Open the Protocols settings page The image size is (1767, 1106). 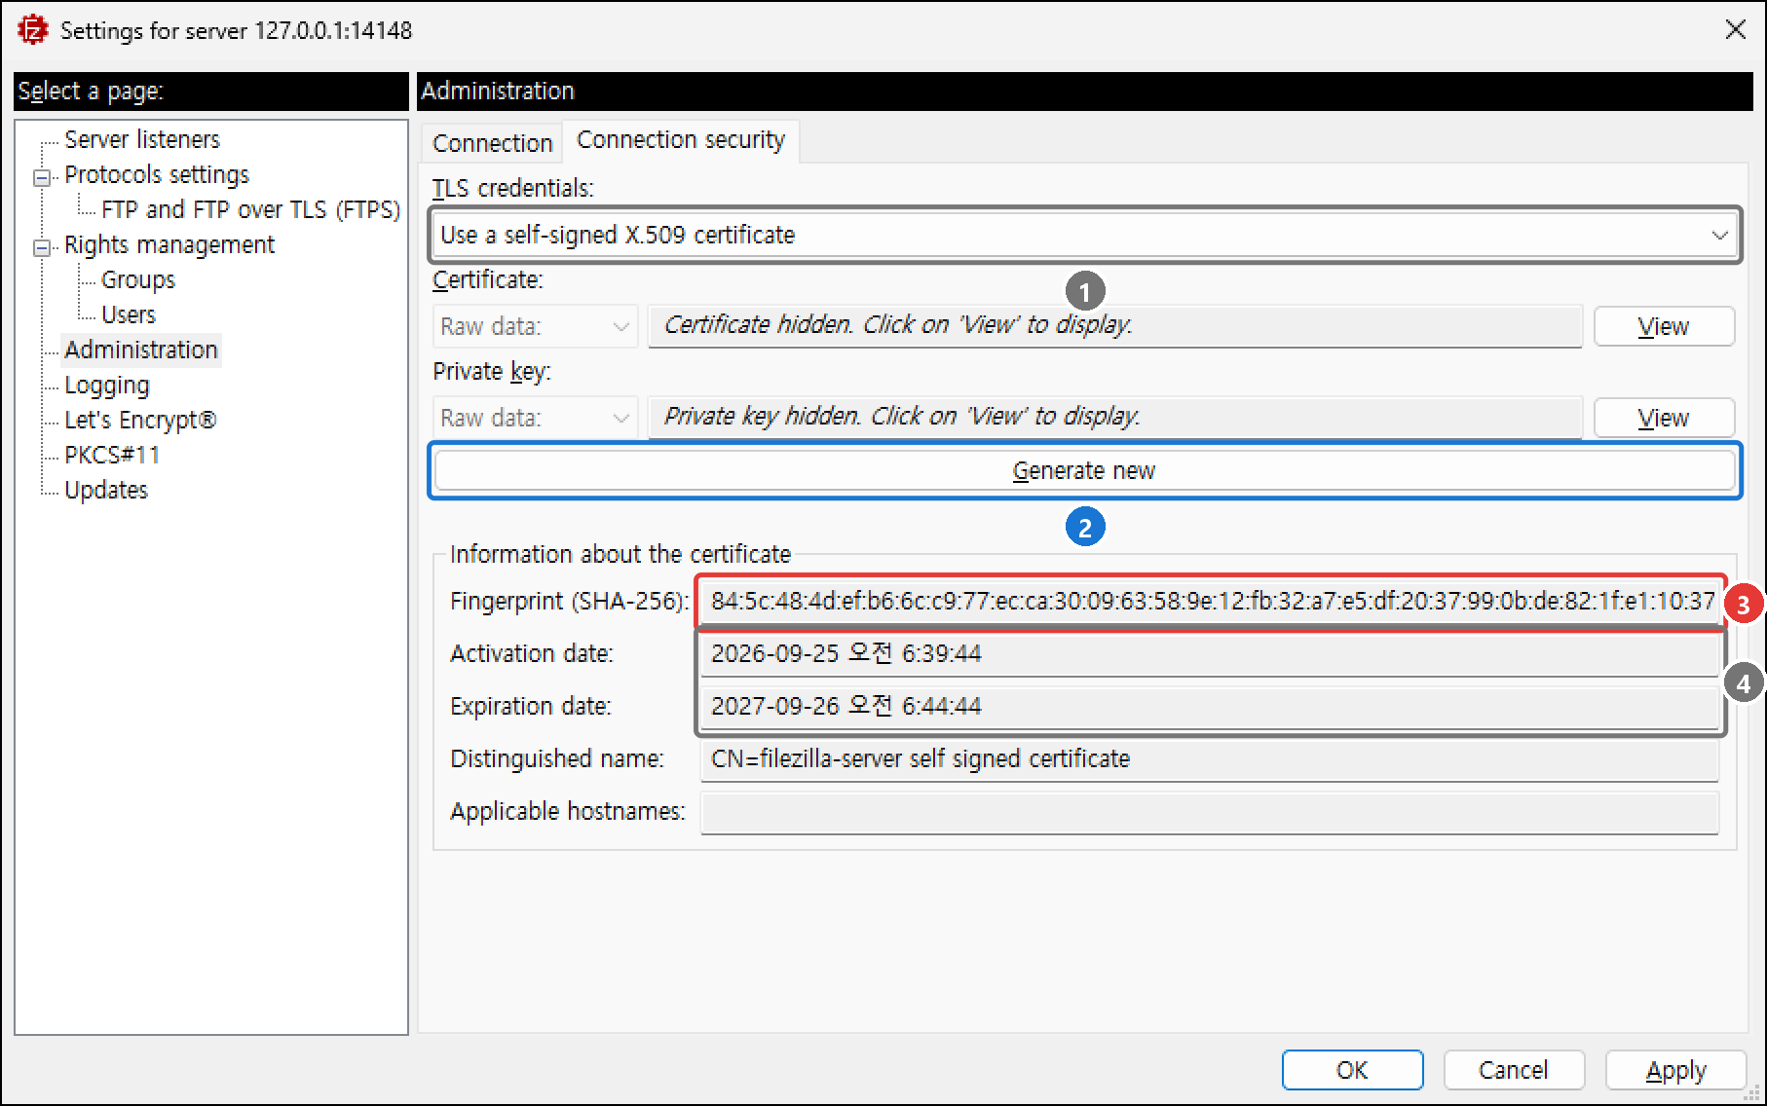coord(157,174)
